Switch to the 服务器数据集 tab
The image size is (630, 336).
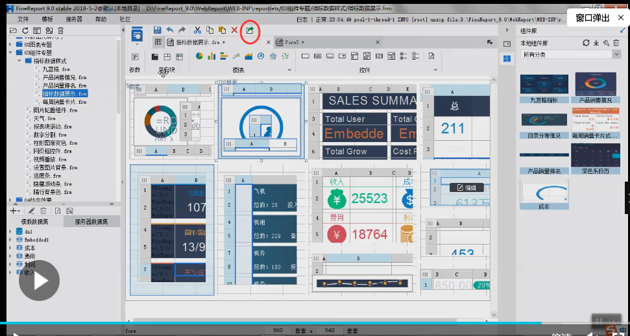click(91, 222)
